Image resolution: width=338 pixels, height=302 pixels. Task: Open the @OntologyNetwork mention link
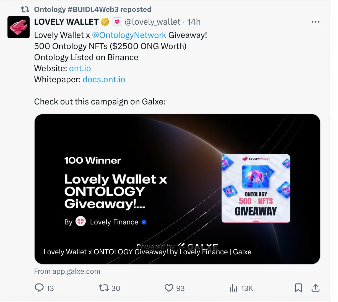tap(129, 35)
